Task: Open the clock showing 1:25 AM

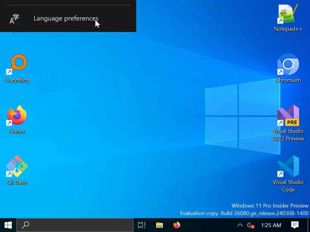Action: [x=271, y=225]
